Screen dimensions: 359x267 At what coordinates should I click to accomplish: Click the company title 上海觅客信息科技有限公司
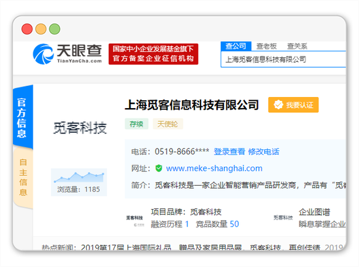pyautogui.click(x=192, y=105)
